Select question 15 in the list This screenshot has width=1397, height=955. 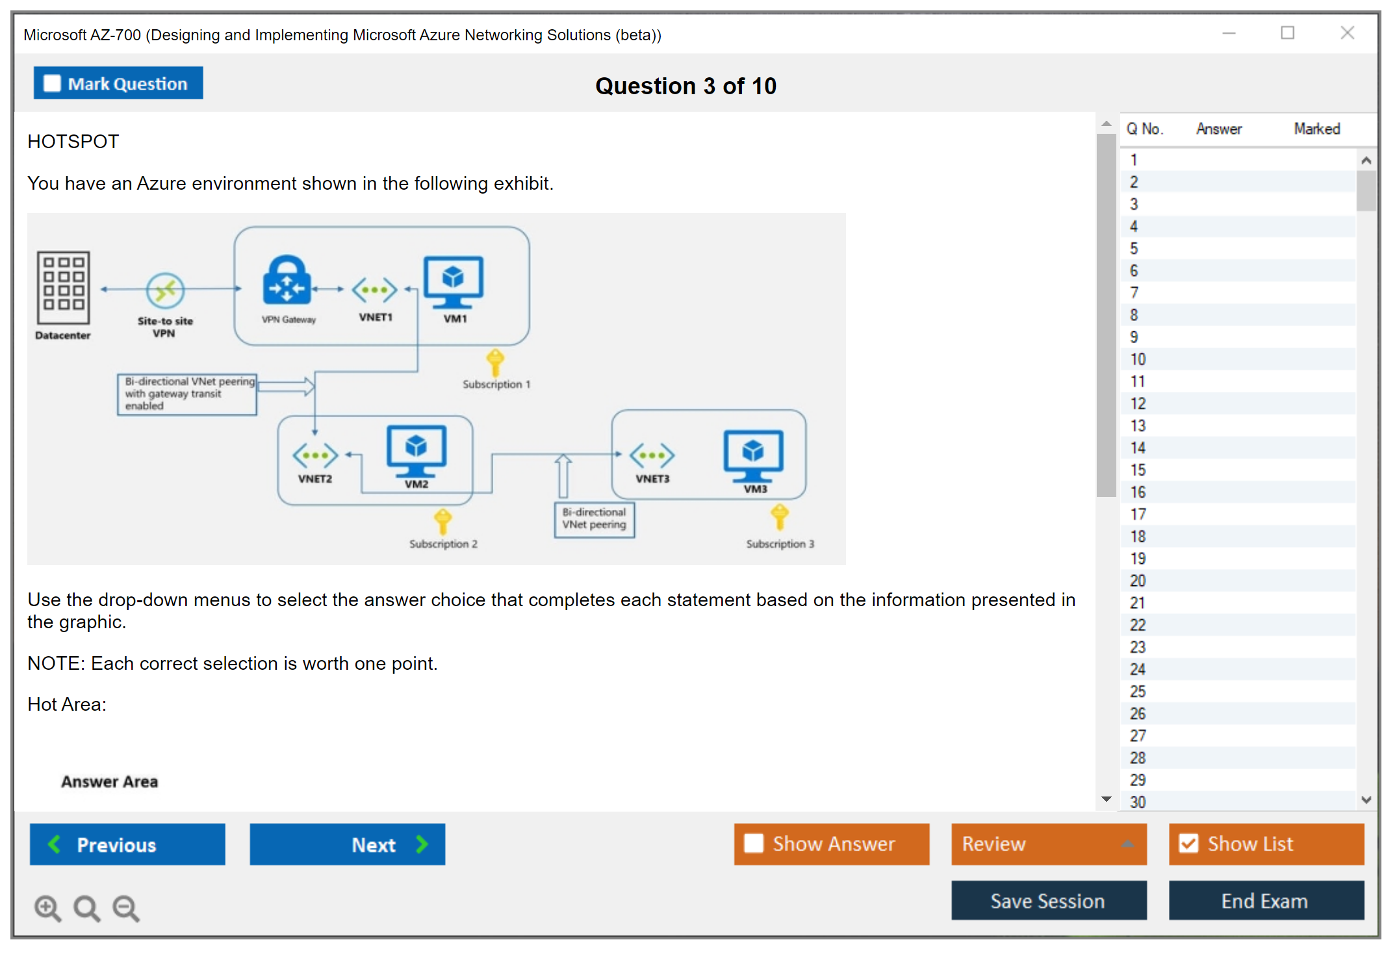click(1138, 470)
